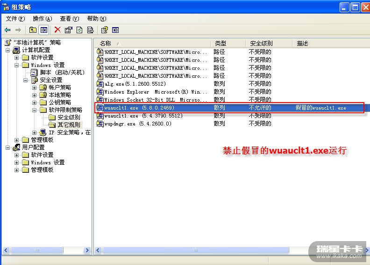The height and width of the screenshot is (265, 370).
Task: Sort by the 名称 column header
Action: tap(153, 43)
